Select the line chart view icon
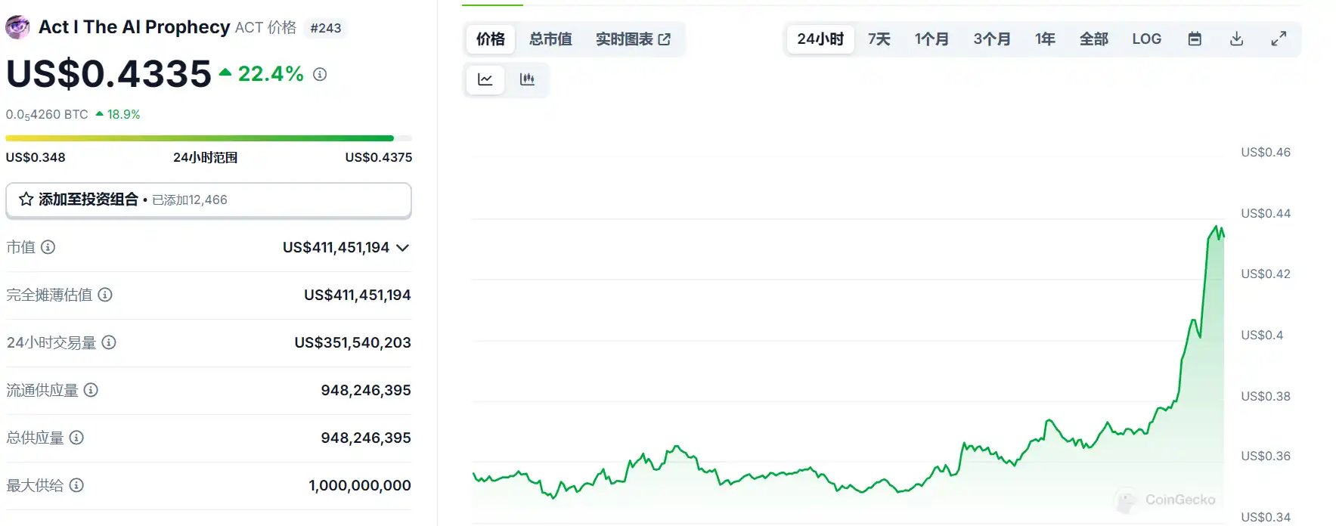Viewport: 1336px width, 526px height. 485,79
